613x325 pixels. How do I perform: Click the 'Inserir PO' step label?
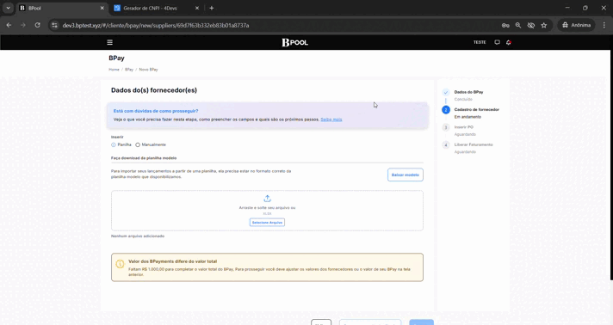(x=464, y=127)
